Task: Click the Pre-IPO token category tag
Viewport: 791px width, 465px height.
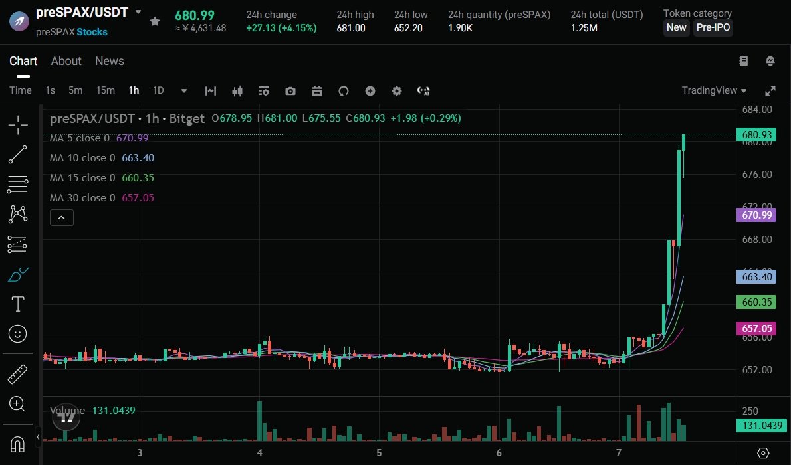Action: pos(713,27)
